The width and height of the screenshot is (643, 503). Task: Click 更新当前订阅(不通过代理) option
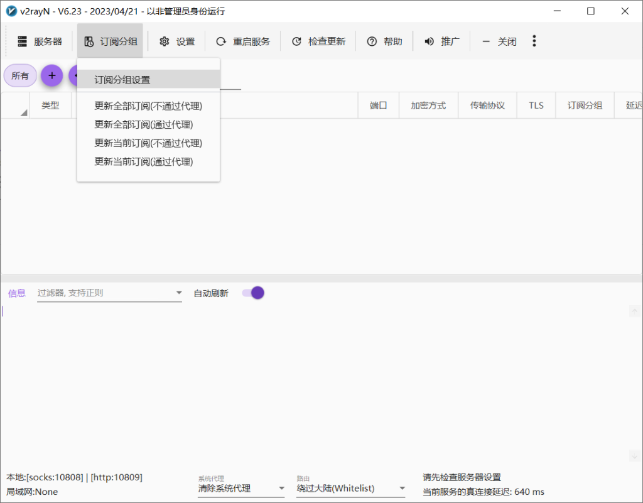[148, 143]
